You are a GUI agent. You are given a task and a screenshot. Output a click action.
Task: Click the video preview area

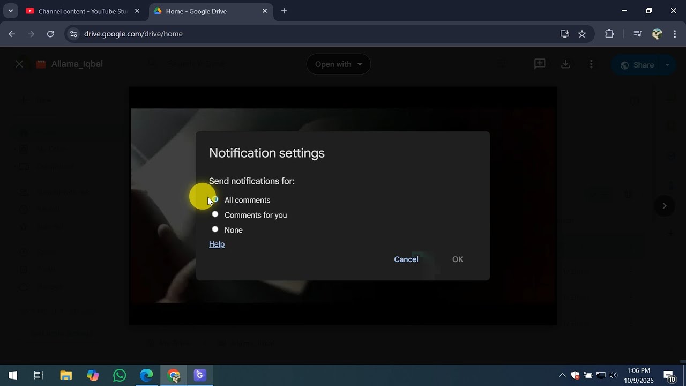343,206
